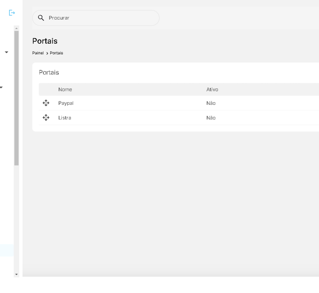Click the drag handle icon for Listra

pyautogui.click(x=46, y=118)
